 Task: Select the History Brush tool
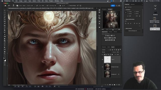pos(5,32)
